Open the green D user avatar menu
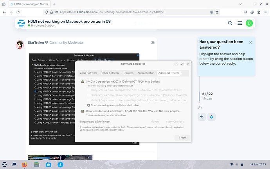Screen dimensions: 270x169 pyautogui.click(x=249, y=23)
